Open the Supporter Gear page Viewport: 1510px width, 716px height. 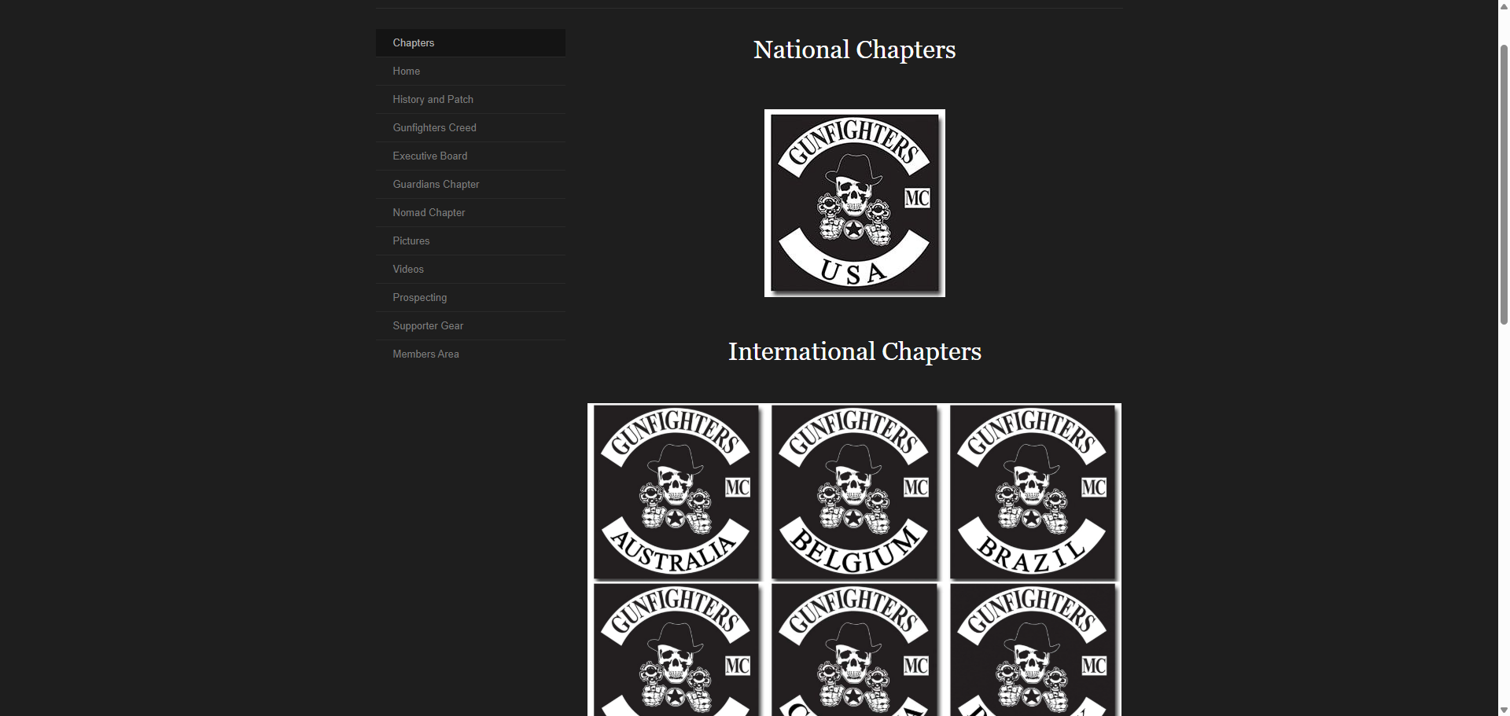click(x=470, y=325)
